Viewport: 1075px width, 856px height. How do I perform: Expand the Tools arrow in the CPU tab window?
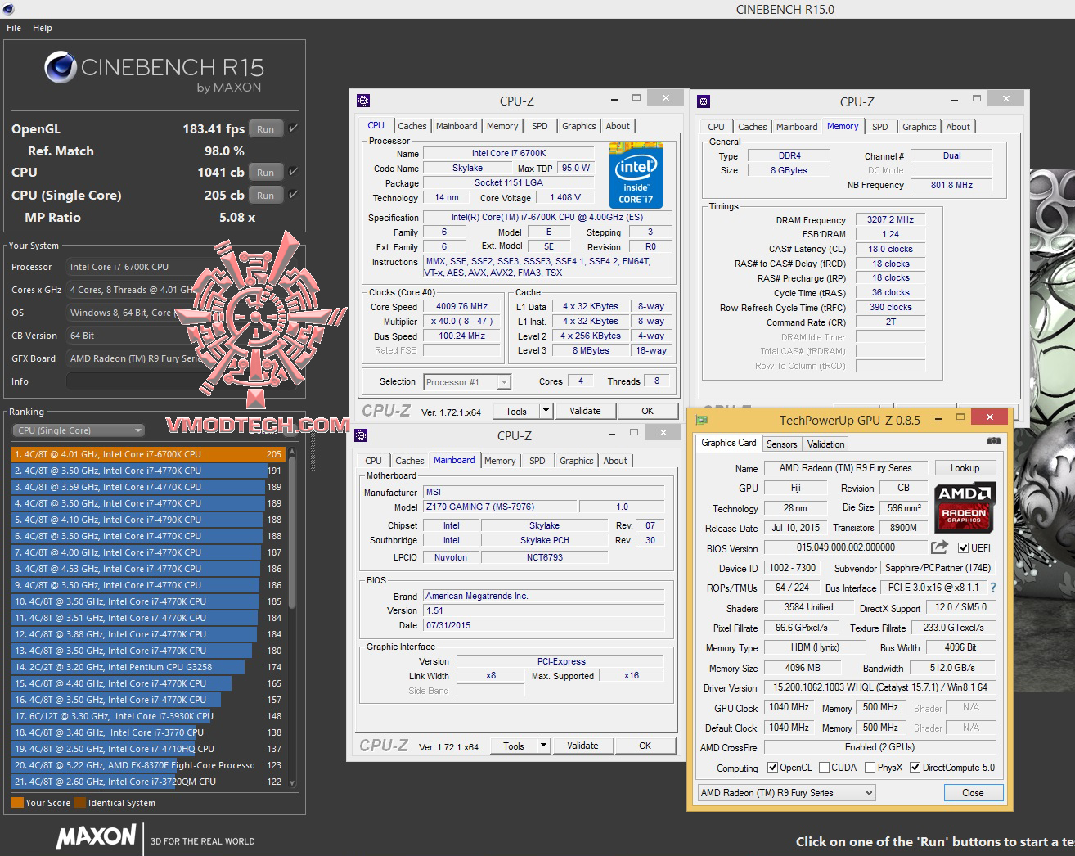pos(546,411)
